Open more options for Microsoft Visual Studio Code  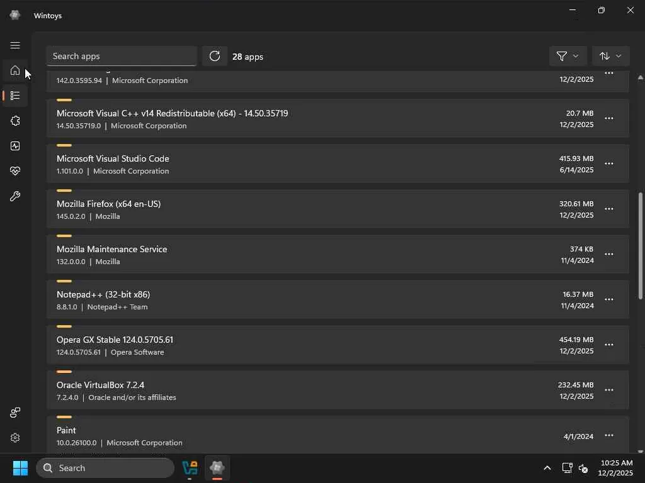(609, 164)
